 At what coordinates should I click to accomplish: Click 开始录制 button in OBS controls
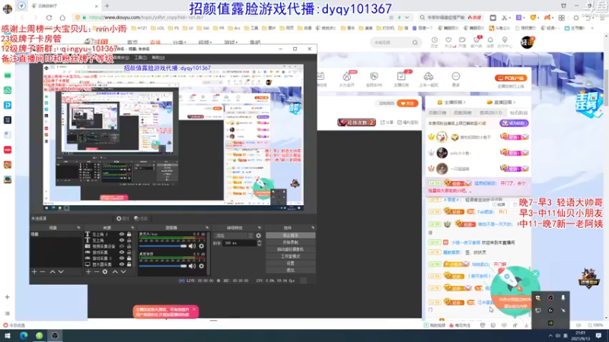tap(291, 242)
